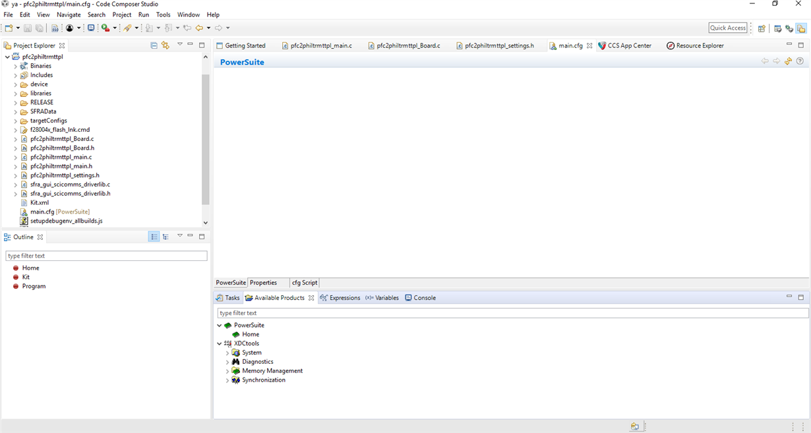Image resolution: width=811 pixels, height=433 pixels.
Task: Open the CCS App Center tab
Action: [x=624, y=45]
